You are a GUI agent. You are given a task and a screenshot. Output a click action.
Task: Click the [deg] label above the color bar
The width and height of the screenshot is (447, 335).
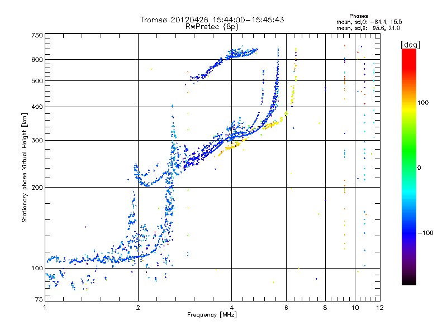[x=410, y=45]
